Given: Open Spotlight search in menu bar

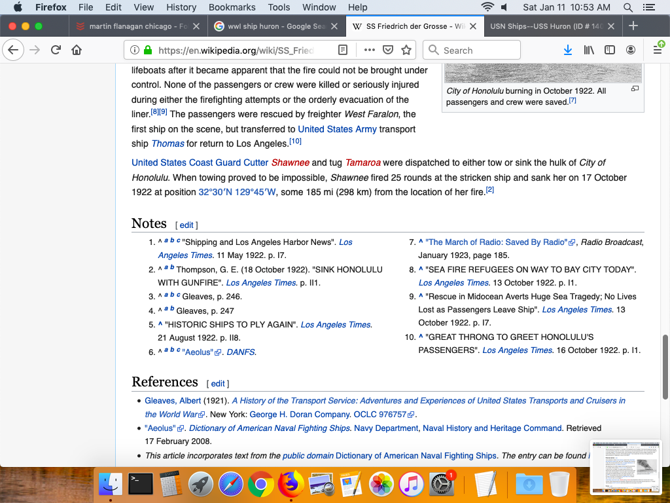Looking at the screenshot, I should (628, 7).
